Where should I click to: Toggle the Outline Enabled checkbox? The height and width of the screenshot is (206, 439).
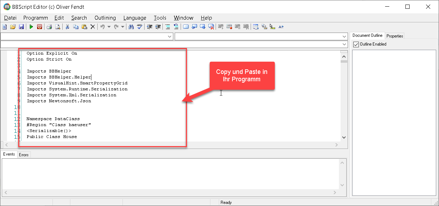(356, 44)
